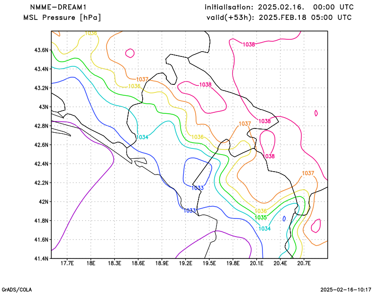Select the 2025-02-16-10:17 timestamp
Screen dimensions: 379x293
coord(346,290)
